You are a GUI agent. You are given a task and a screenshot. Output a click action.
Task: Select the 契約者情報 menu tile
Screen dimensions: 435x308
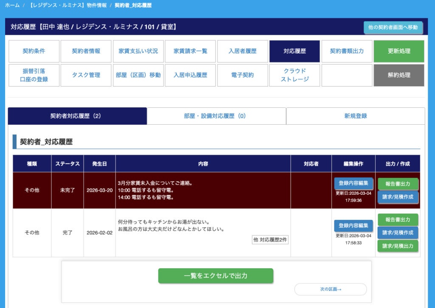pyautogui.click(x=86, y=51)
